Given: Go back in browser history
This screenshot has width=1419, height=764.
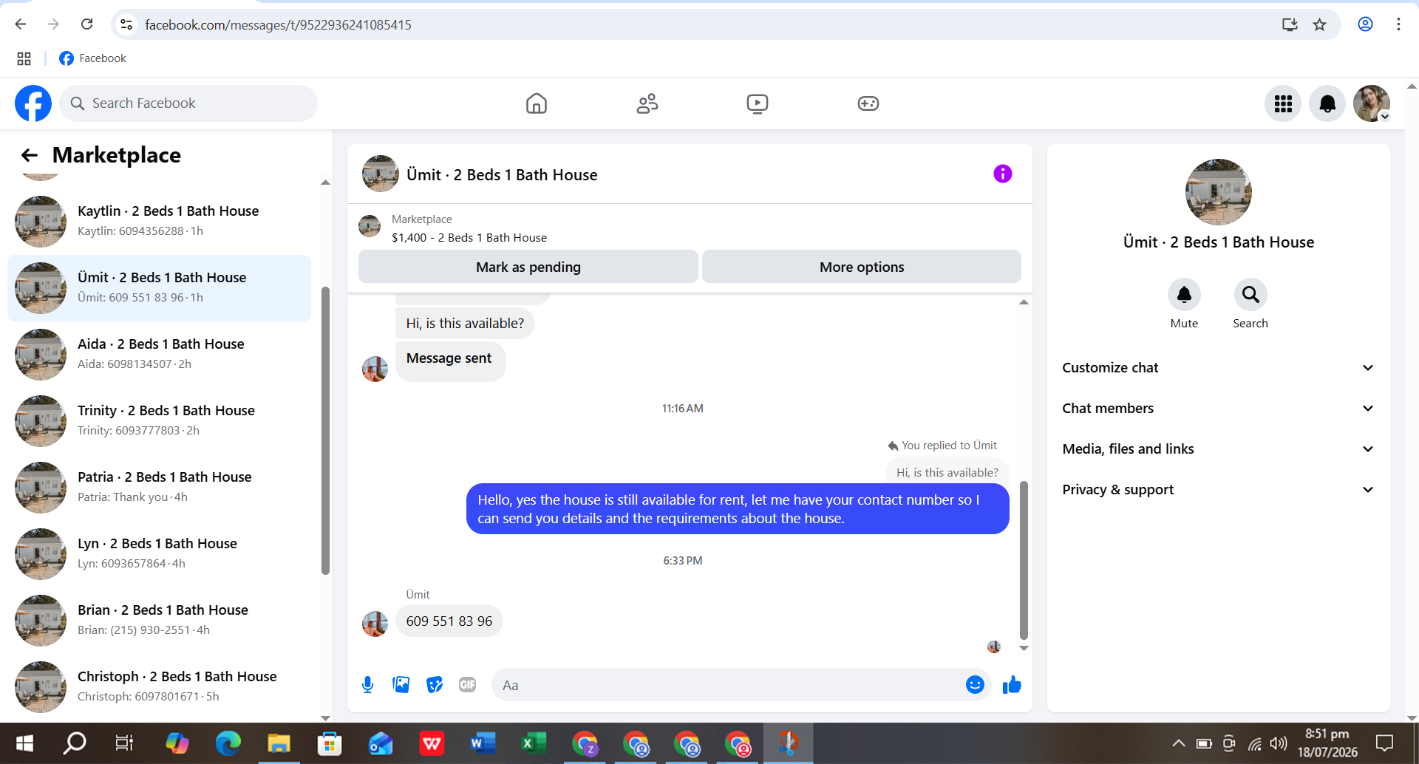Looking at the screenshot, I should coord(21,24).
